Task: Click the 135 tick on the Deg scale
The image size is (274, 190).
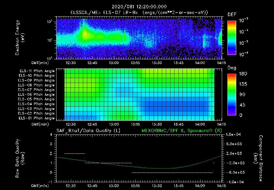Action: pyautogui.click(x=243, y=84)
